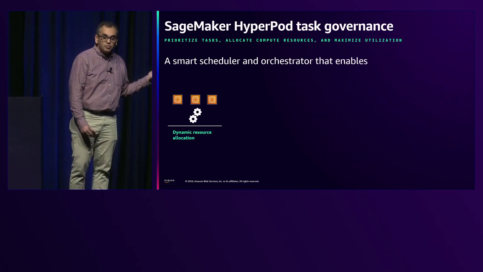Click the first orange chip icon
This screenshot has height=272, width=483.
[x=178, y=99]
